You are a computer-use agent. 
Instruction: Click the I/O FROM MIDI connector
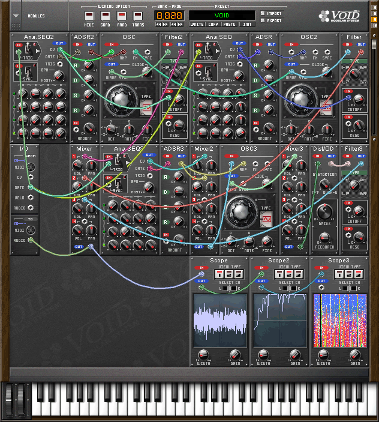click(x=31, y=167)
